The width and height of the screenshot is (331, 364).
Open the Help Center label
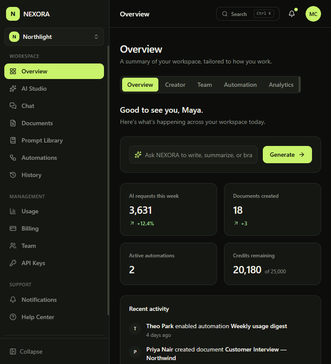[38, 317]
